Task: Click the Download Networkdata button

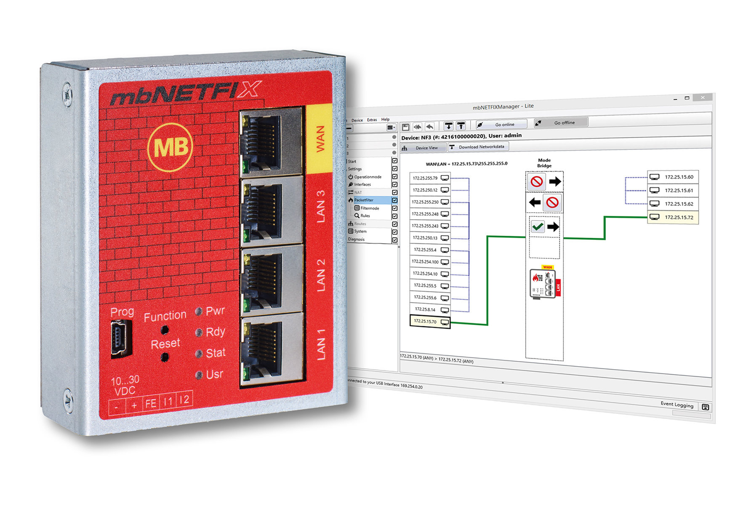Action: (x=482, y=147)
